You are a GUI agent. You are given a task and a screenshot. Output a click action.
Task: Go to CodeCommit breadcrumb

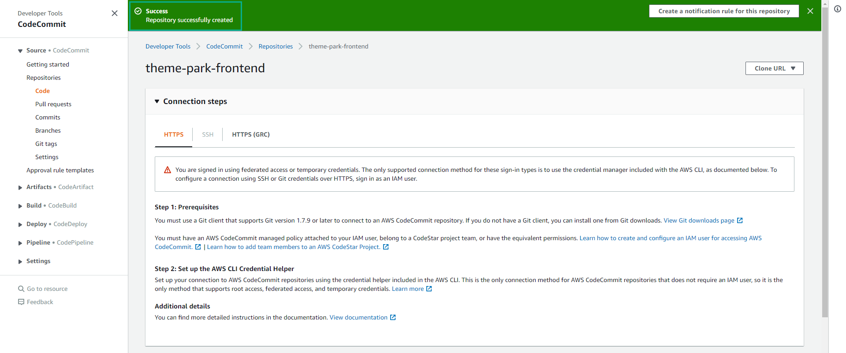coord(224,46)
